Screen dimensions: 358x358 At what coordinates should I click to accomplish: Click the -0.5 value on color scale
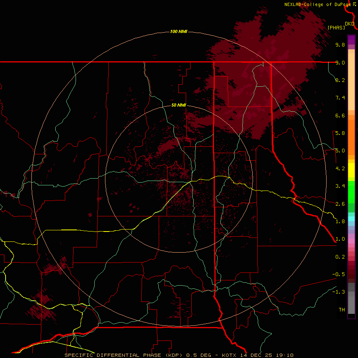(339, 274)
